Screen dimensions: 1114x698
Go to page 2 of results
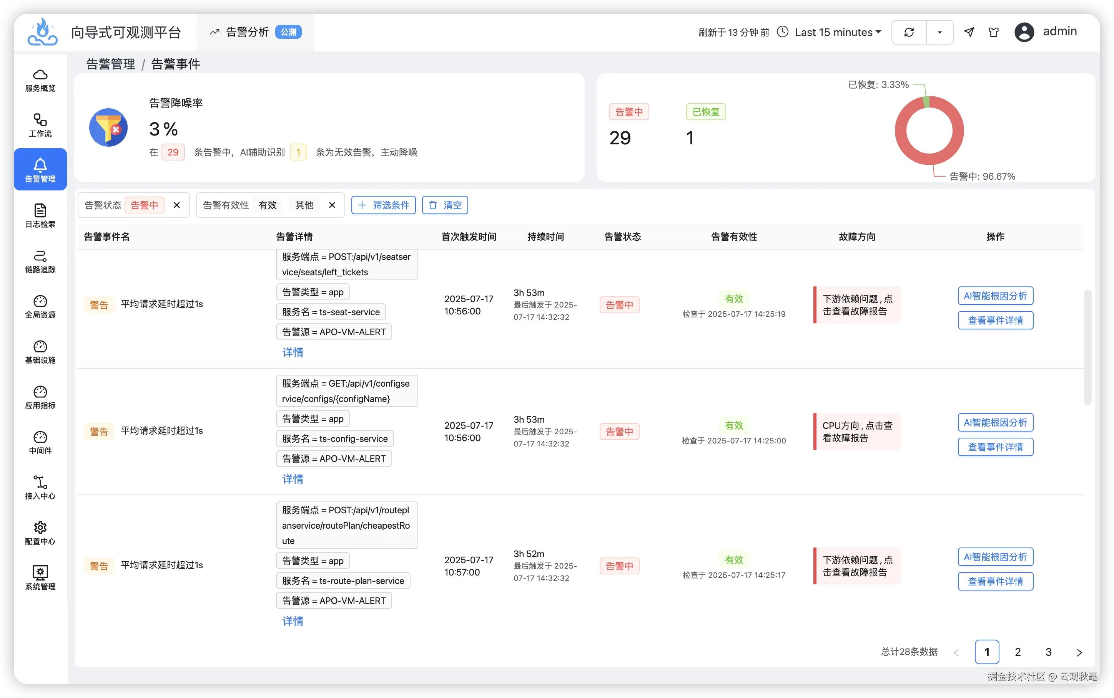(x=1018, y=652)
